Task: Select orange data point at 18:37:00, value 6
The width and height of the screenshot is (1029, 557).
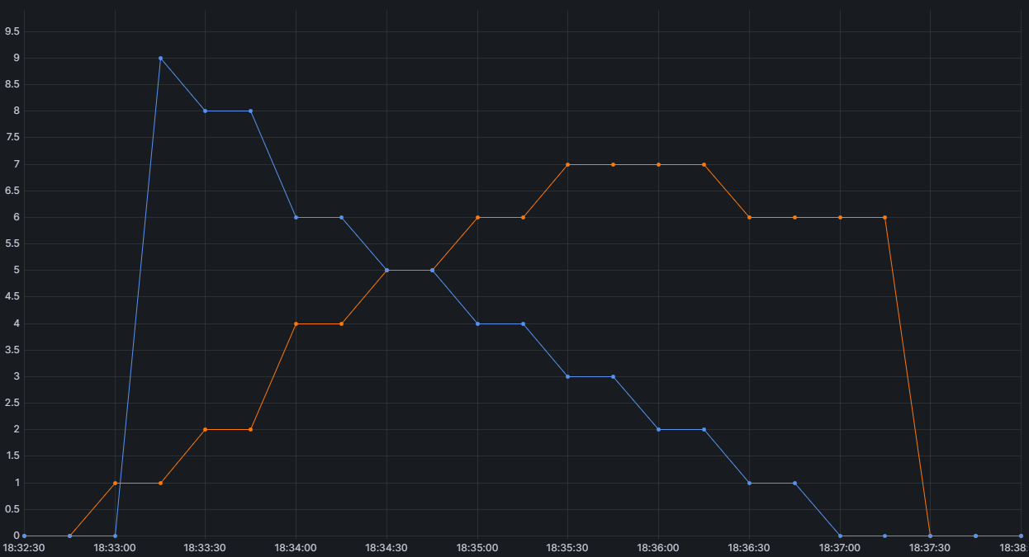Action: tap(840, 217)
